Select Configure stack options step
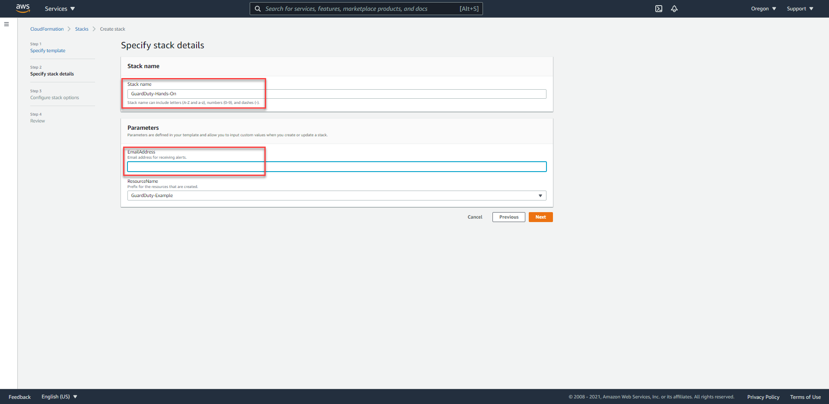 point(54,97)
